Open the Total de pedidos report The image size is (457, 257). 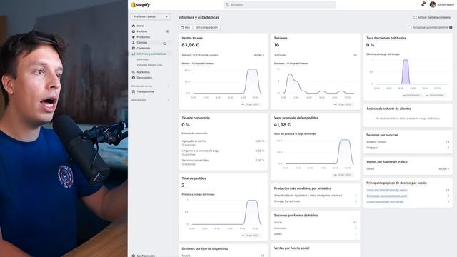194,178
